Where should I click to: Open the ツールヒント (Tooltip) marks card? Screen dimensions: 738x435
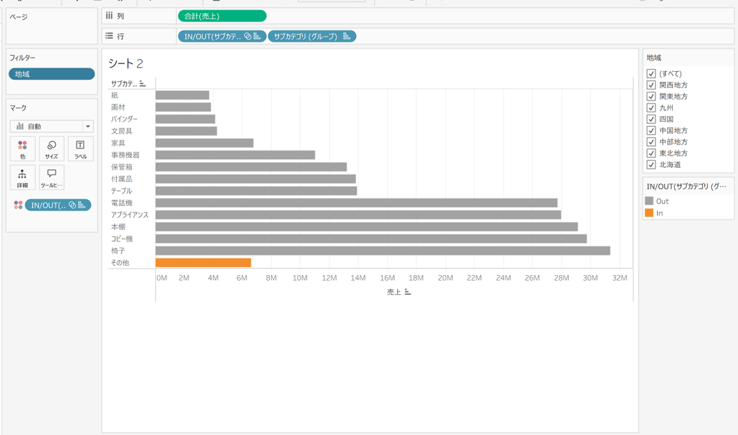tap(52, 177)
